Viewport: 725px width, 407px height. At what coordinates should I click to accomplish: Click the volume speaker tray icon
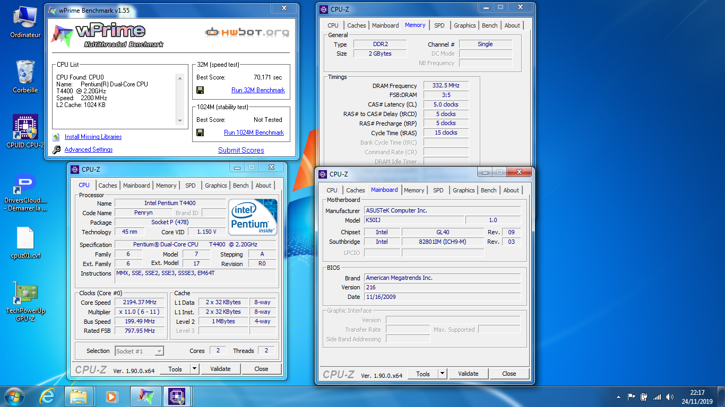click(x=670, y=397)
